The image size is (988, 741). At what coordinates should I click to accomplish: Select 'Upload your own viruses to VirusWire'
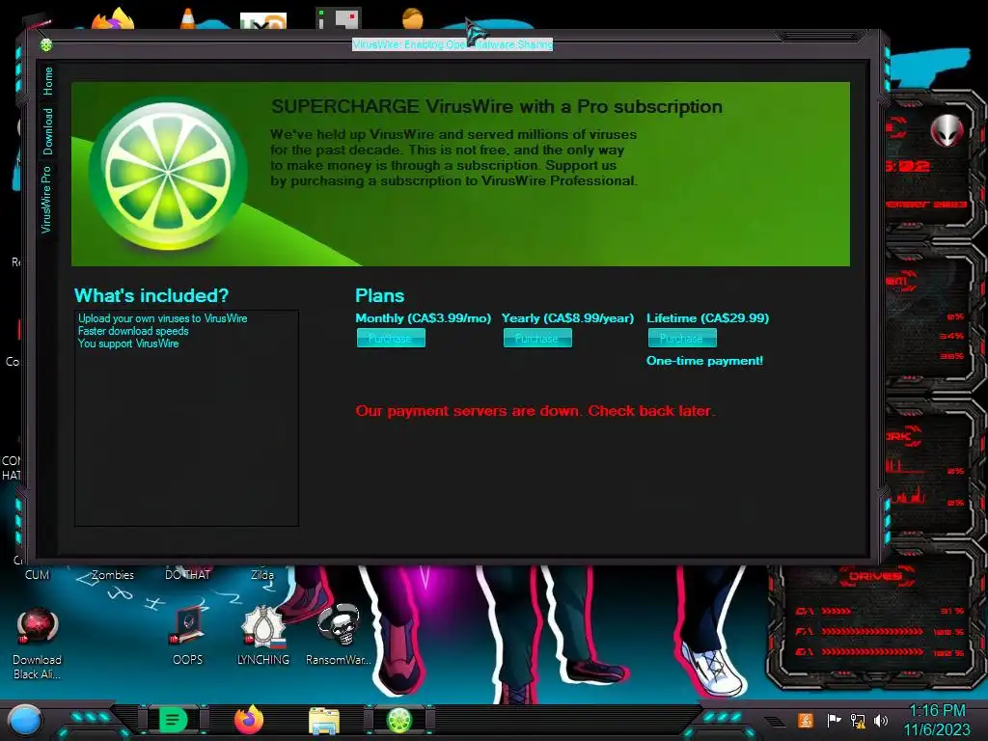pyautogui.click(x=162, y=318)
